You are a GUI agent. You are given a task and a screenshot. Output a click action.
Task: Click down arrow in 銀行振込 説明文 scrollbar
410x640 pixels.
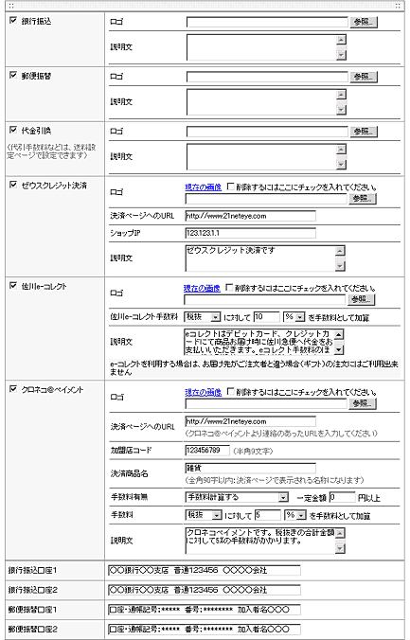pos(342,55)
